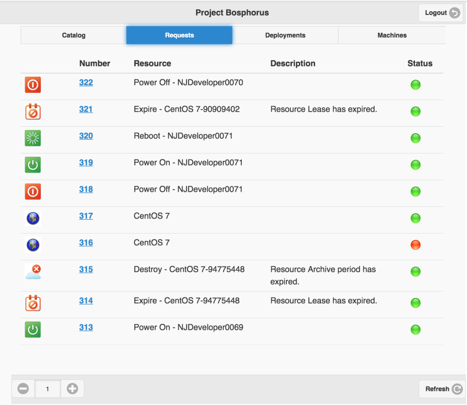This screenshot has height=405, width=467.
Task: Go to the Machines tab
Action: pos(392,35)
